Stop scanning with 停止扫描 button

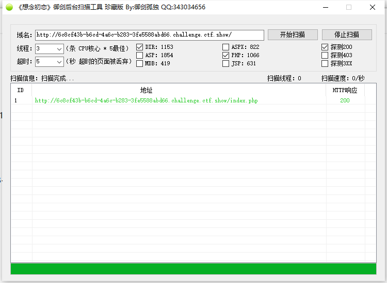point(347,34)
